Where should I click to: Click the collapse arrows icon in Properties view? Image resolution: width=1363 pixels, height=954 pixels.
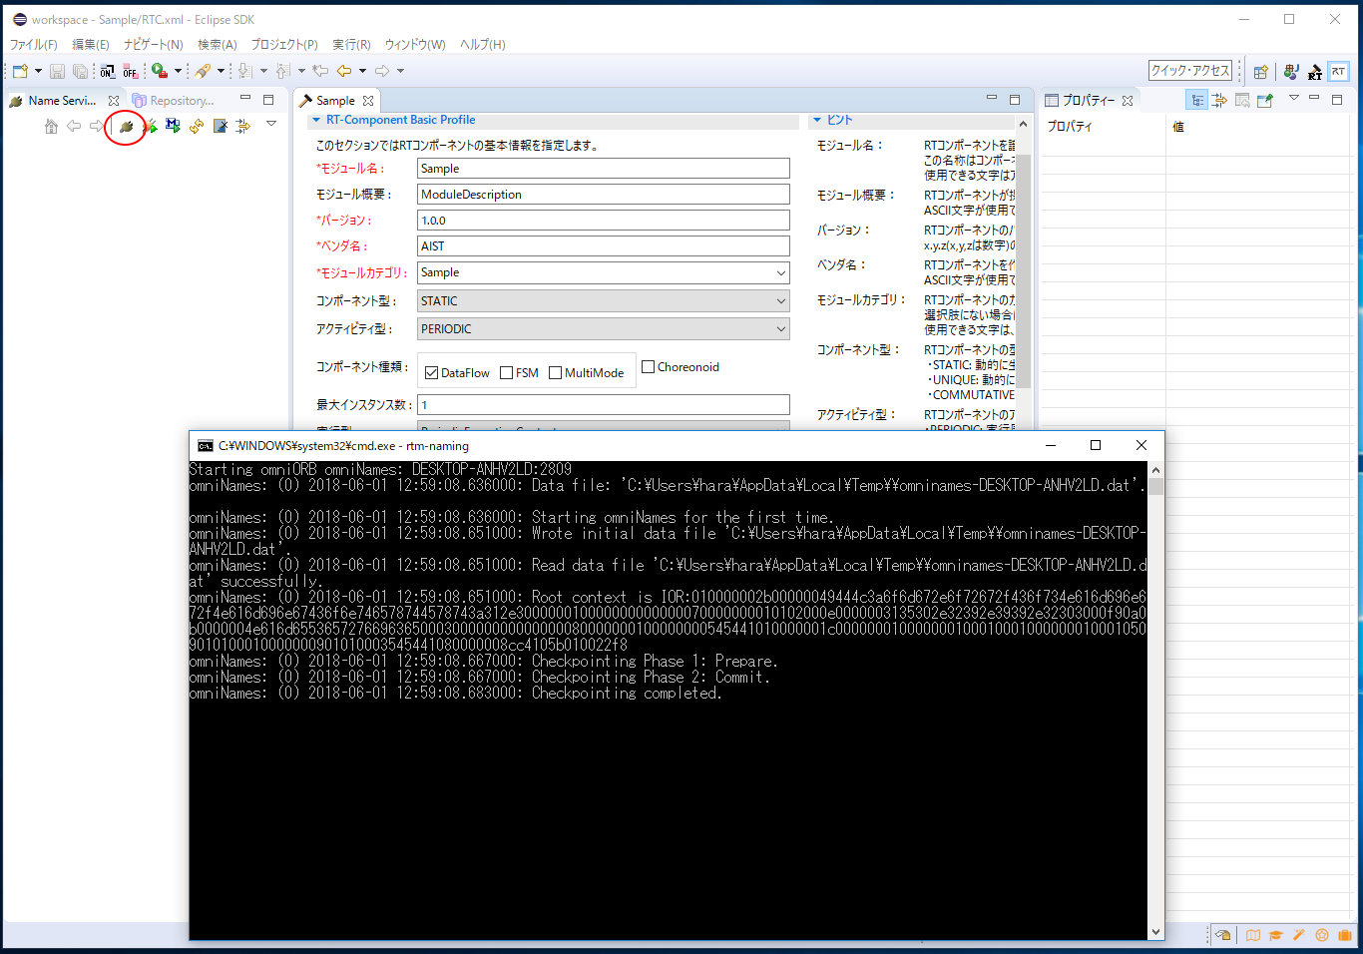1219,100
